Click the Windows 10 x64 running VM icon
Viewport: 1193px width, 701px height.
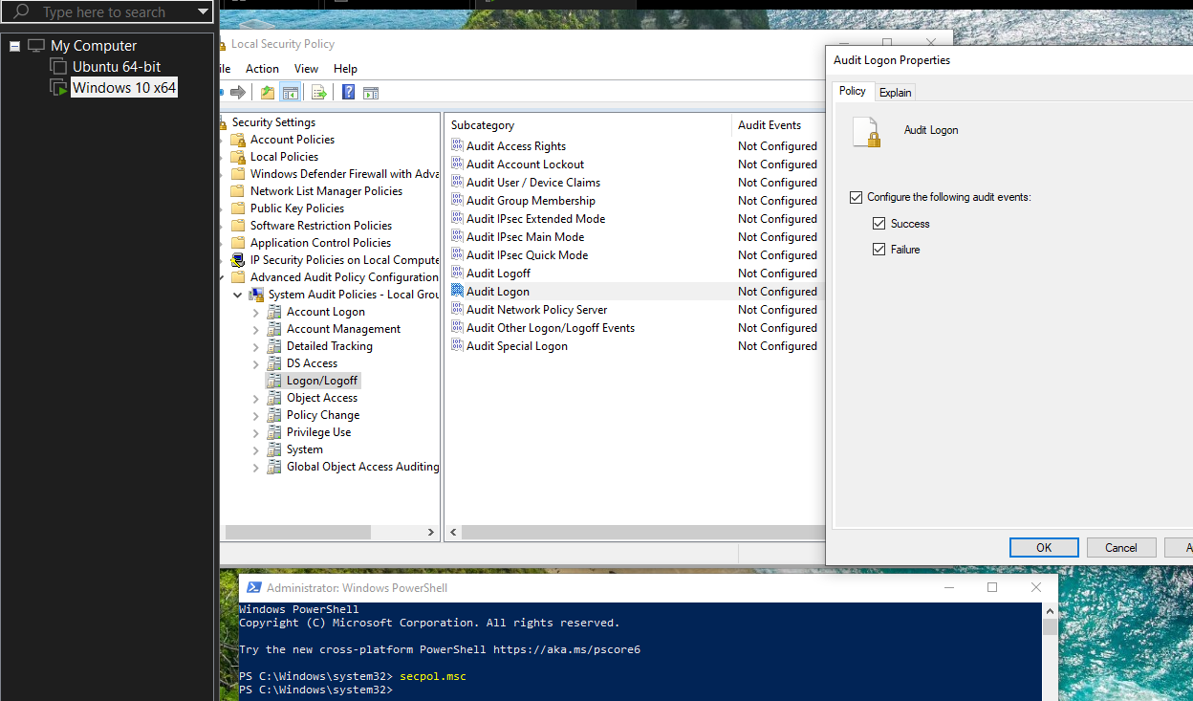pos(58,88)
